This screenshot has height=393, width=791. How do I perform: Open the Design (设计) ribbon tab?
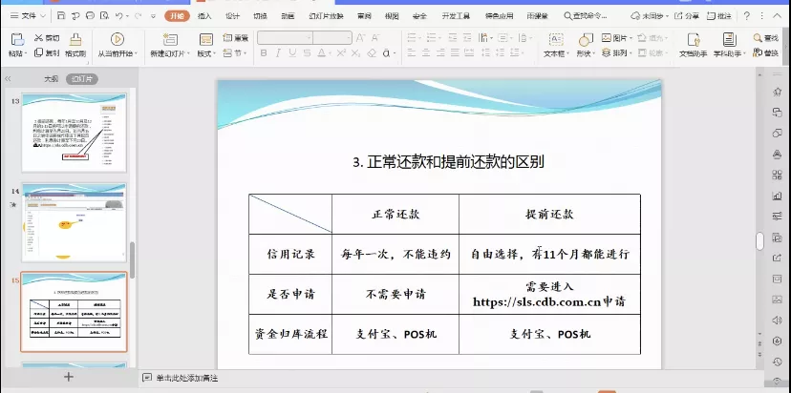[x=232, y=16]
